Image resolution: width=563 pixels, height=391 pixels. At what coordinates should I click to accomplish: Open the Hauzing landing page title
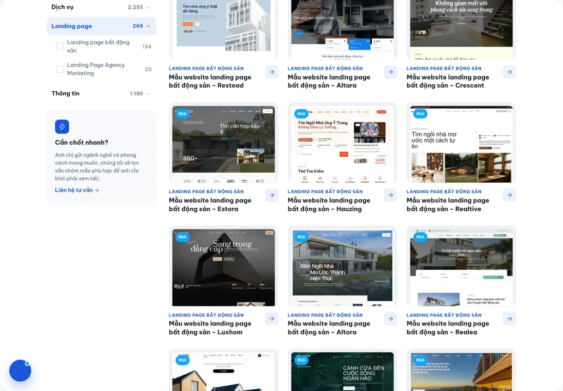point(329,204)
